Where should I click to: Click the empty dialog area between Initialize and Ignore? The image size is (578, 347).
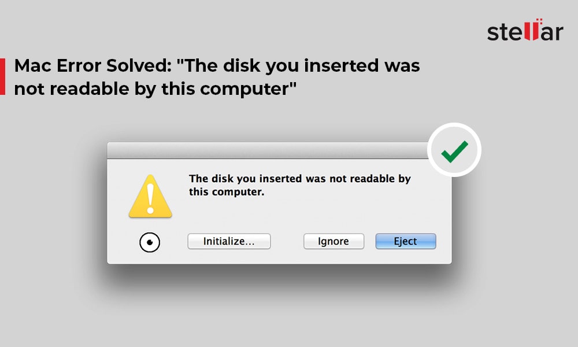point(287,241)
